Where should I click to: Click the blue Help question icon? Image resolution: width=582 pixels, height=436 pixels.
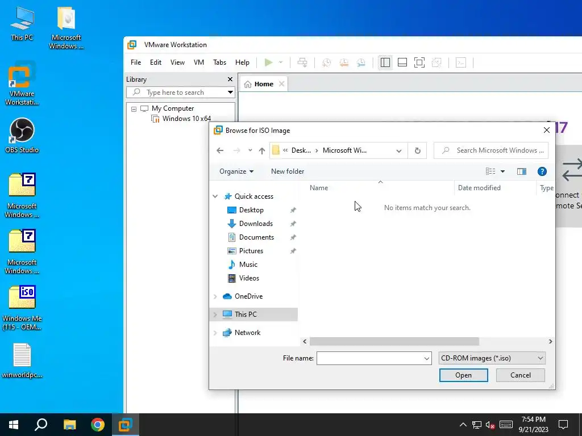542,171
